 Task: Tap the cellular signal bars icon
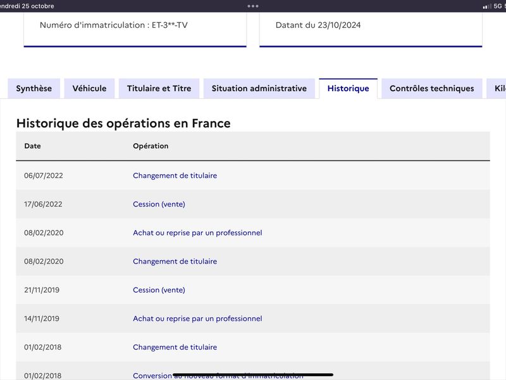point(487,6)
